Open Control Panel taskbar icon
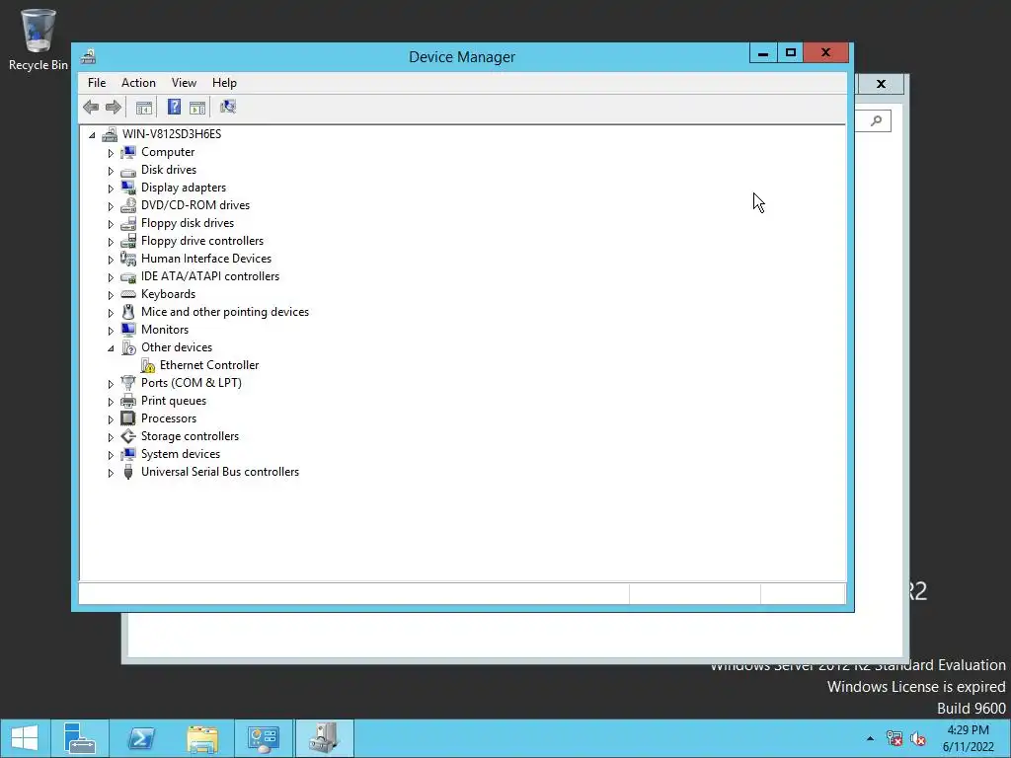Image resolution: width=1011 pixels, height=758 pixels. [263, 738]
